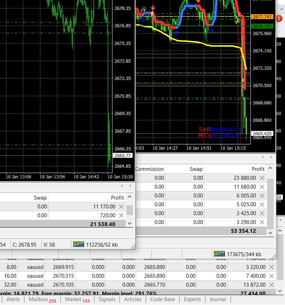Grab the left window resize grip corner
This screenshot has width=285, height=305.
(133, 247)
